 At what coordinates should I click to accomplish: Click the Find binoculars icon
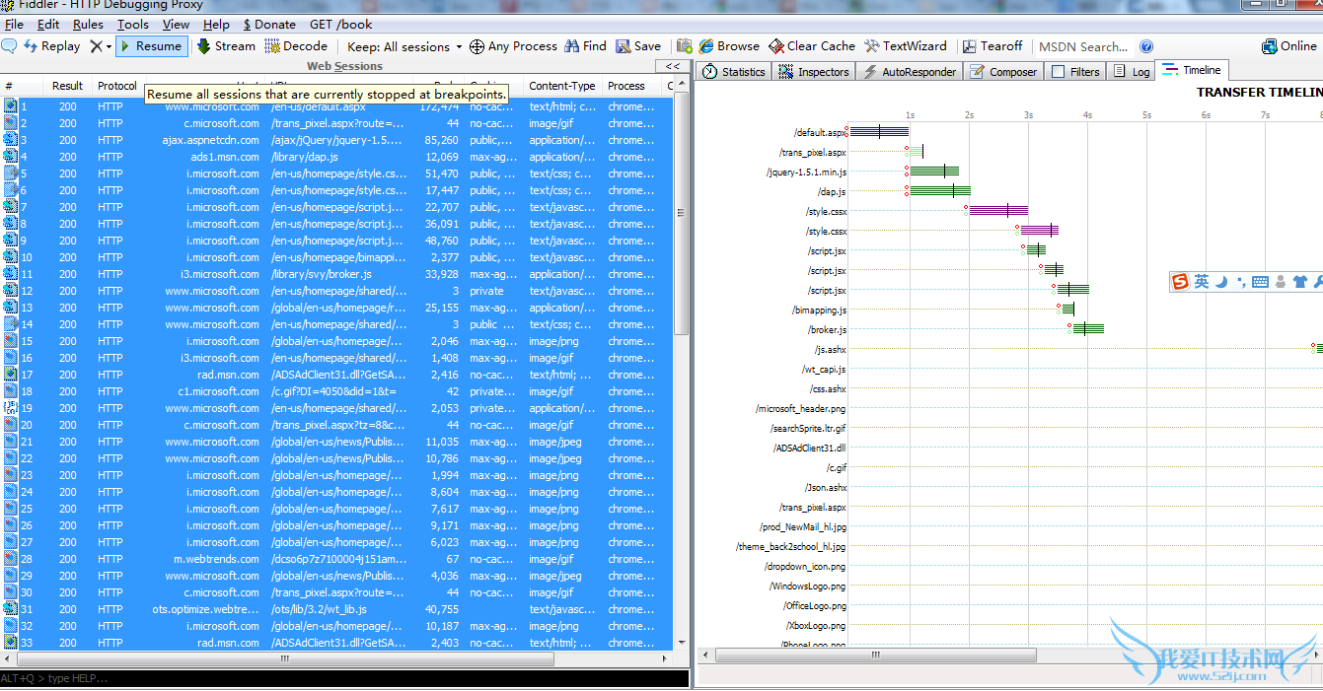573,46
